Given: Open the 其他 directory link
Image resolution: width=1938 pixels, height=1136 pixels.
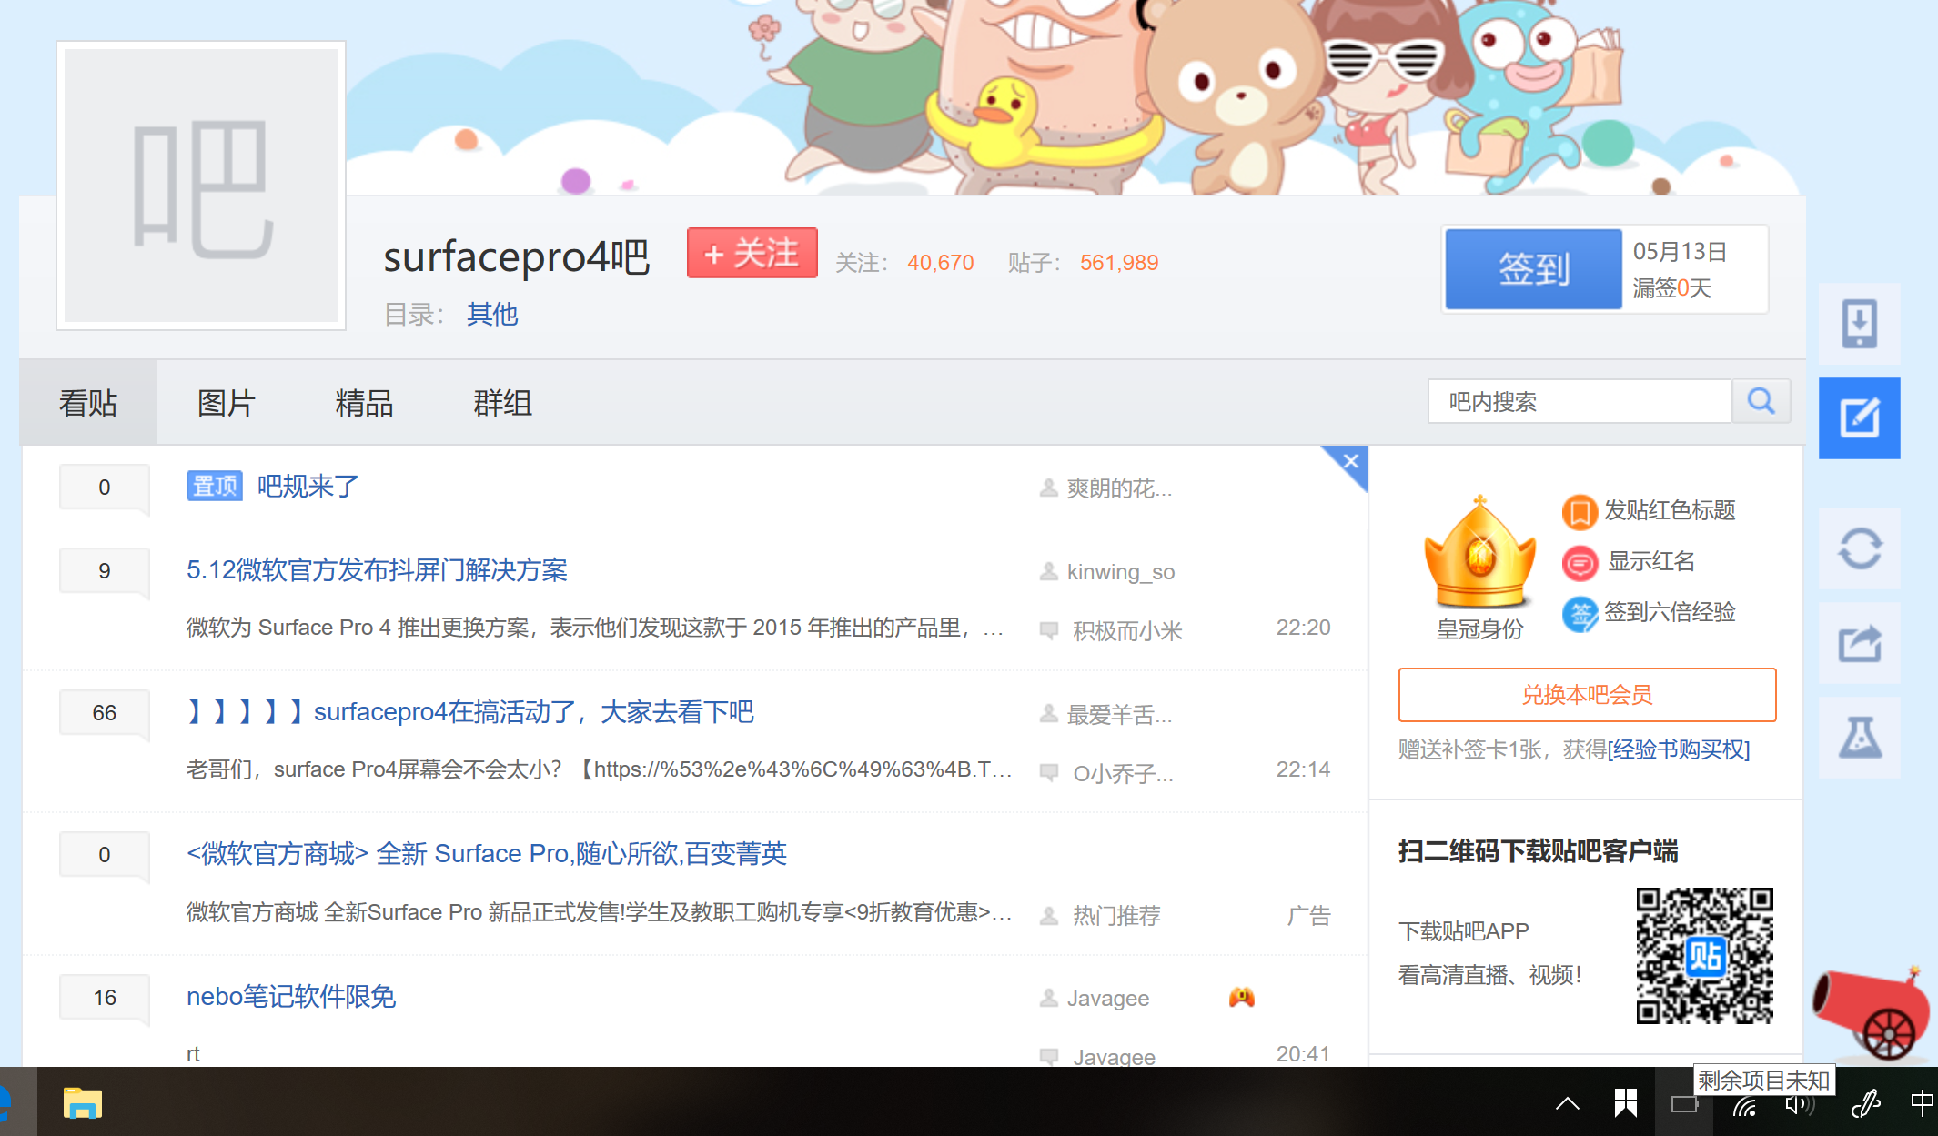Looking at the screenshot, I should (x=492, y=314).
